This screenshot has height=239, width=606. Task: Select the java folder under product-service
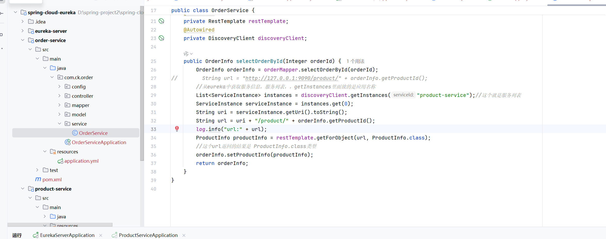pos(61,217)
